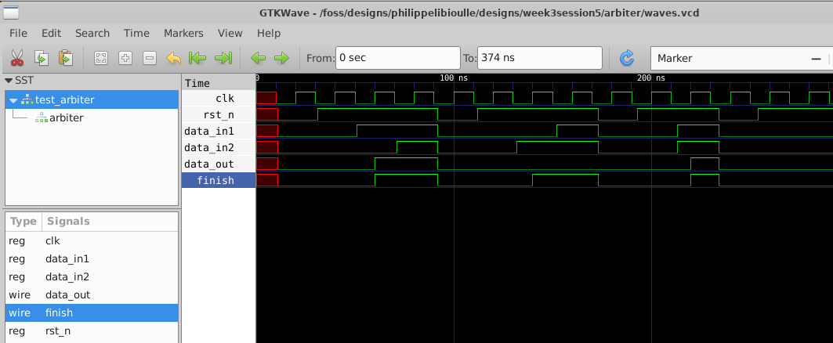Collapse the test_arbiter tree node arrow

13,100
